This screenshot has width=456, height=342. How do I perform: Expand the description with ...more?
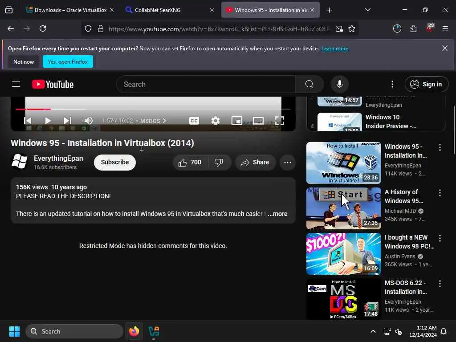click(x=278, y=214)
